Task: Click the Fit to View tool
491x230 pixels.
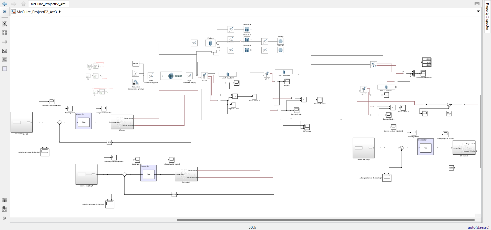Action: pos(5,33)
